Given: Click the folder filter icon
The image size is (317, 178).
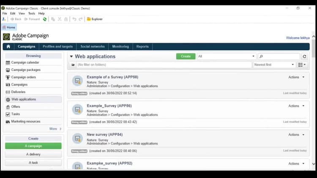Looking at the screenshot, I should [73, 65].
